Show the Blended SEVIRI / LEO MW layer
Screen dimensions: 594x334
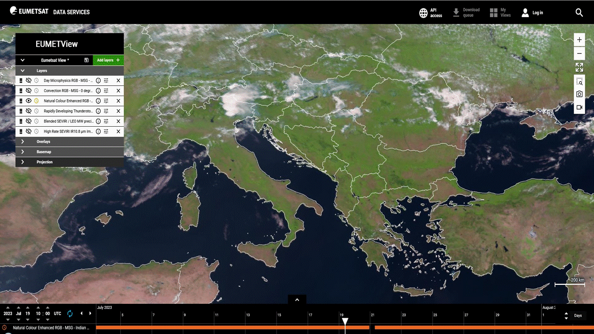(28, 121)
